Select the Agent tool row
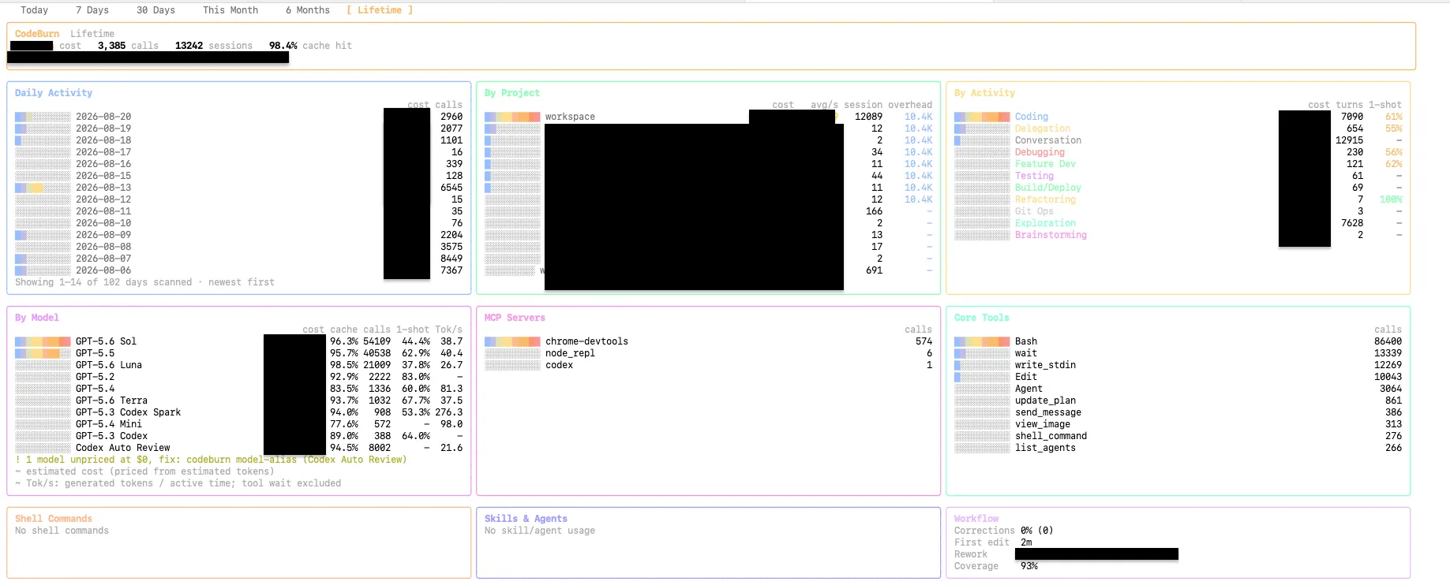Screen dimensions: 1450x585 (x=1178, y=389)
